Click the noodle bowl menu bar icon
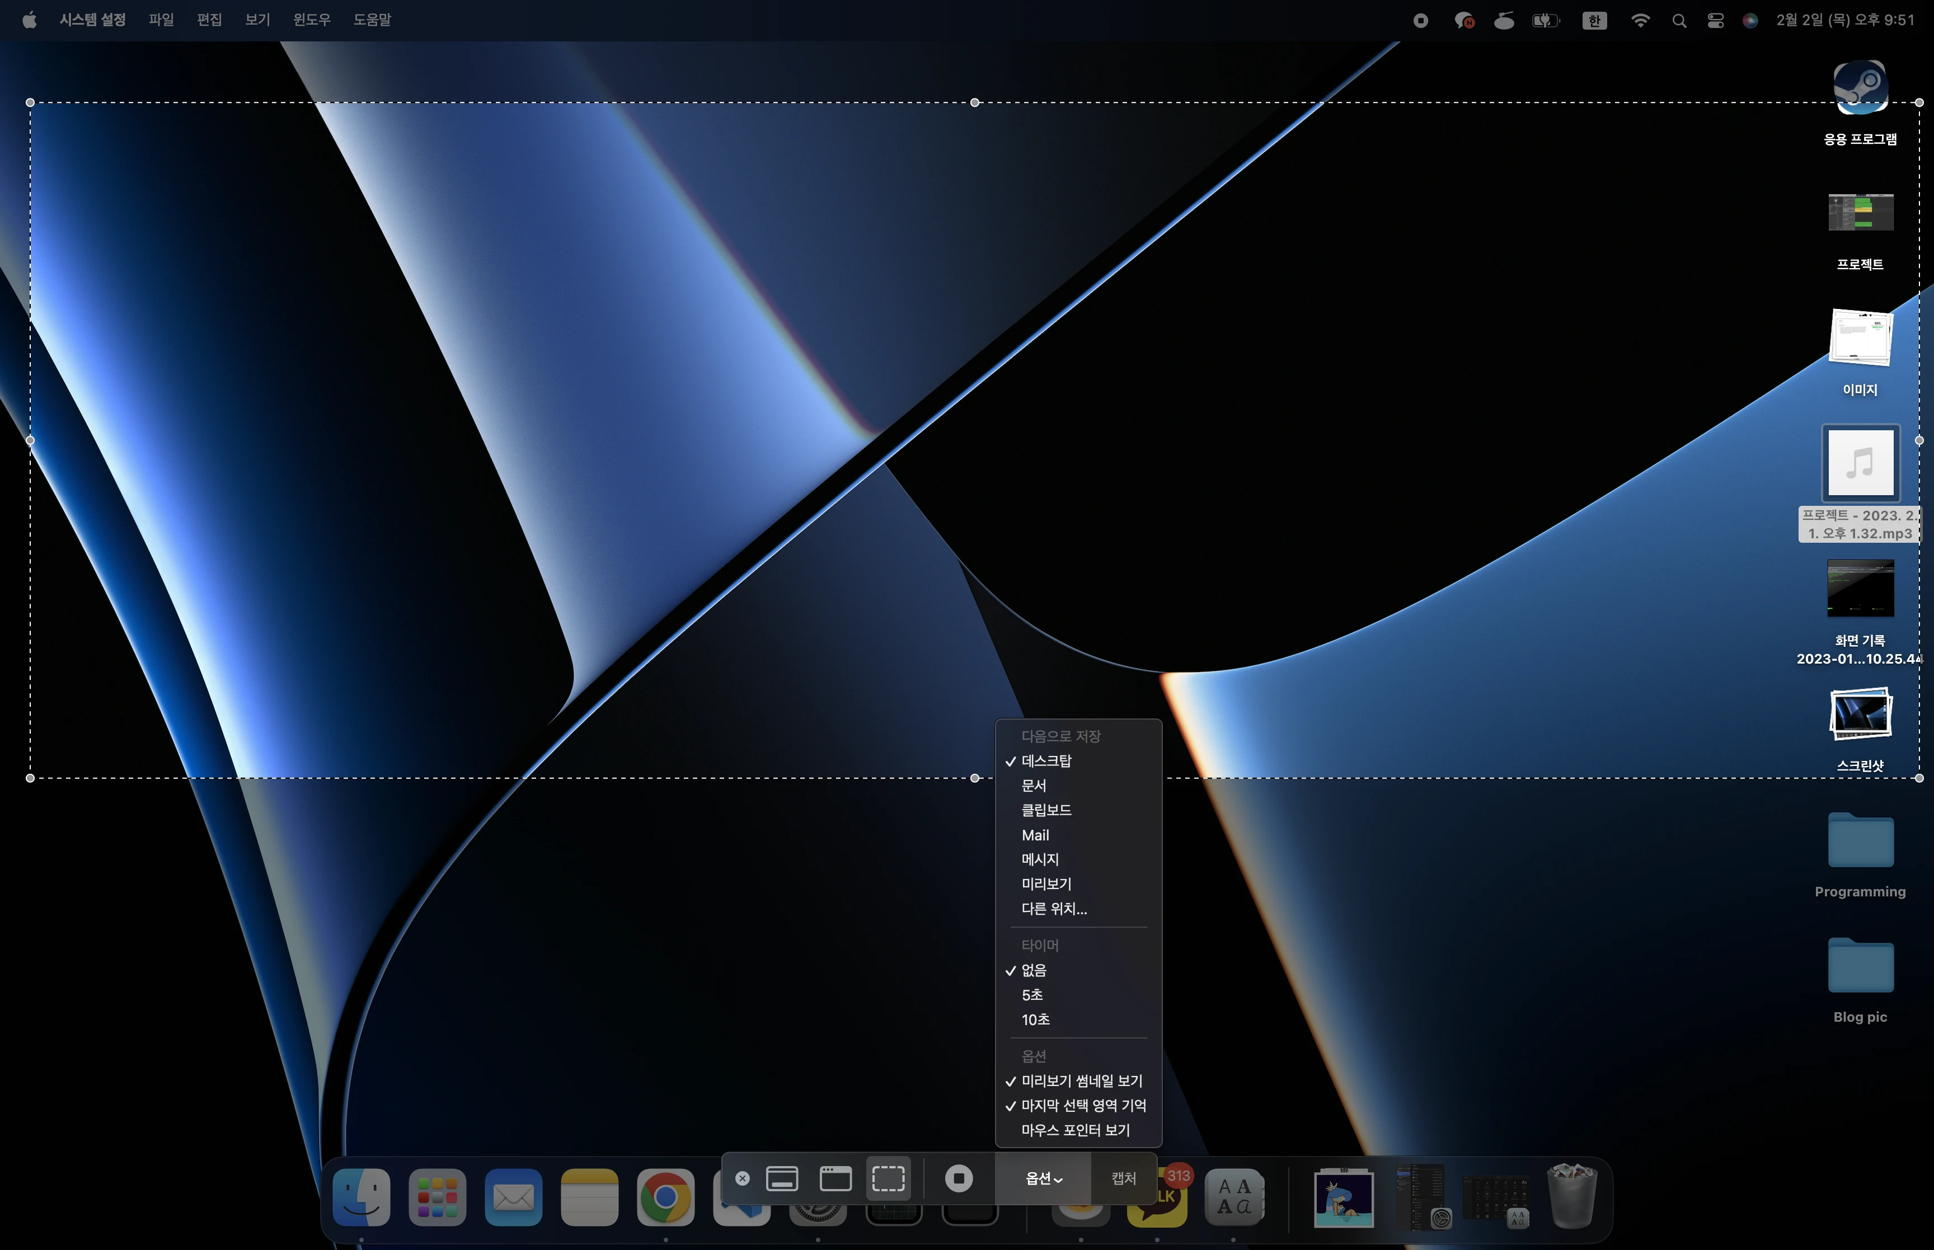 point(1504,20)
